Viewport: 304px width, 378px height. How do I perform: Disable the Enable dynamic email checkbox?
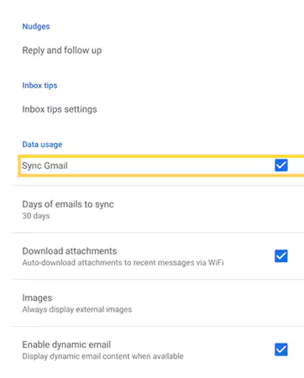[x=281, y=349]
